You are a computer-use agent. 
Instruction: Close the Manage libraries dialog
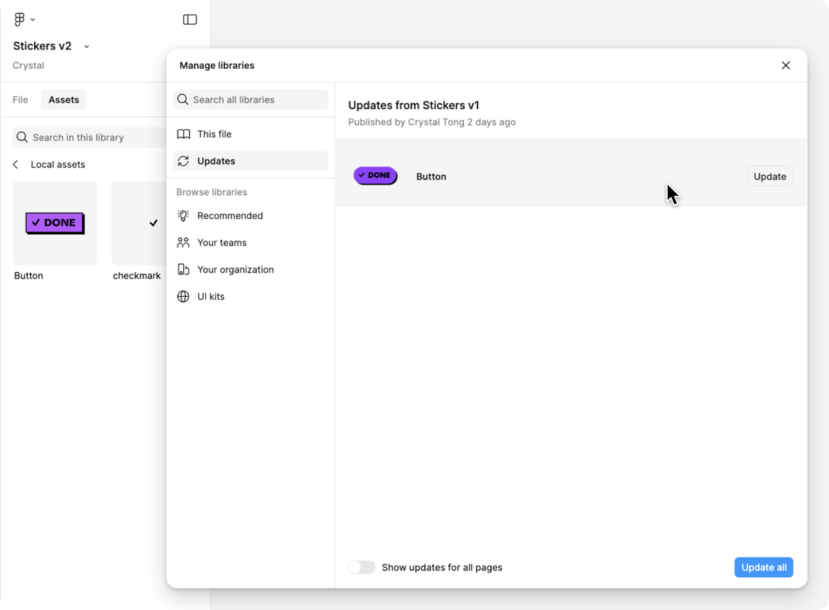[786, 65]
